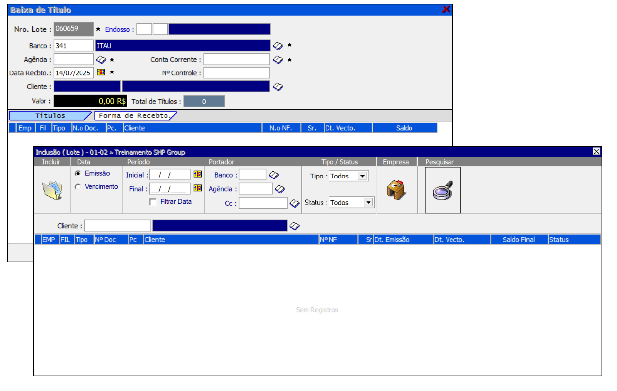Enable the Filtrar Data checkbox
The image size is (617, 391).
(153, 202)
